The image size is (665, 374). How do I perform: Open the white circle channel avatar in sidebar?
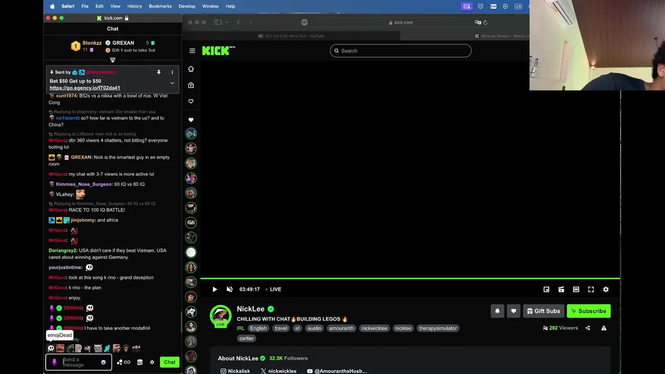pos(191,252)
